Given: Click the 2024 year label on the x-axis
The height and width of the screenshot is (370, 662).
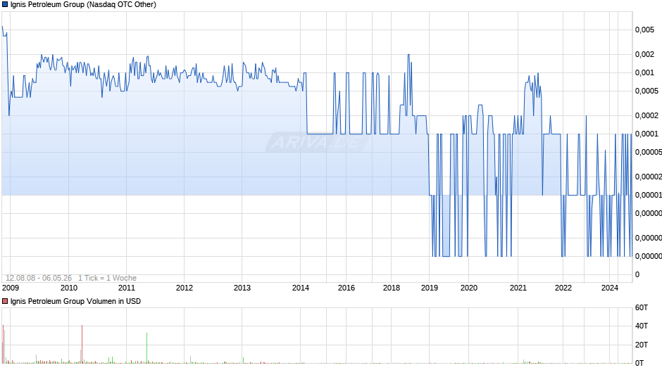Looking at the screenshot, I should (610, 288).
